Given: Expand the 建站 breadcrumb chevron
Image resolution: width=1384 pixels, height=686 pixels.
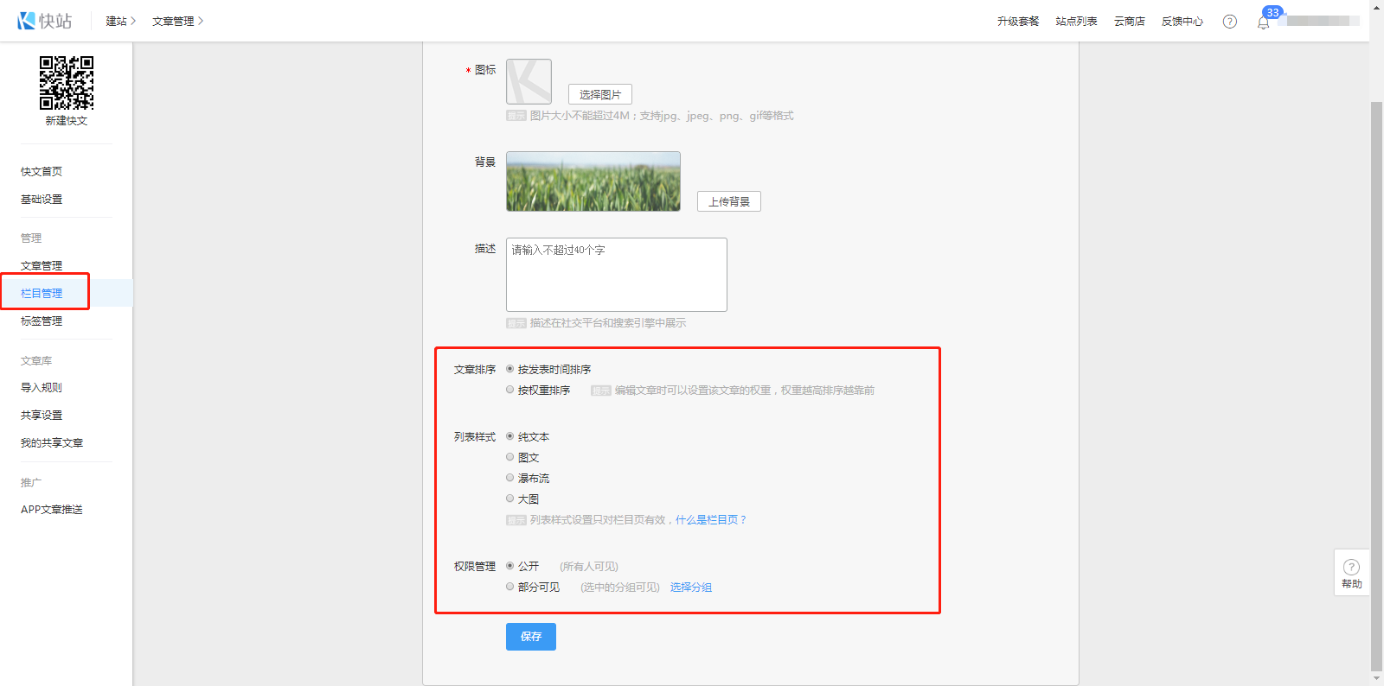Looking at the screenshot, I should pyautogui.click(x=133, y=21).
